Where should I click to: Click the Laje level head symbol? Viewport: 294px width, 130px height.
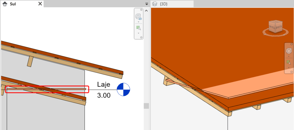[x=123, y=89]
